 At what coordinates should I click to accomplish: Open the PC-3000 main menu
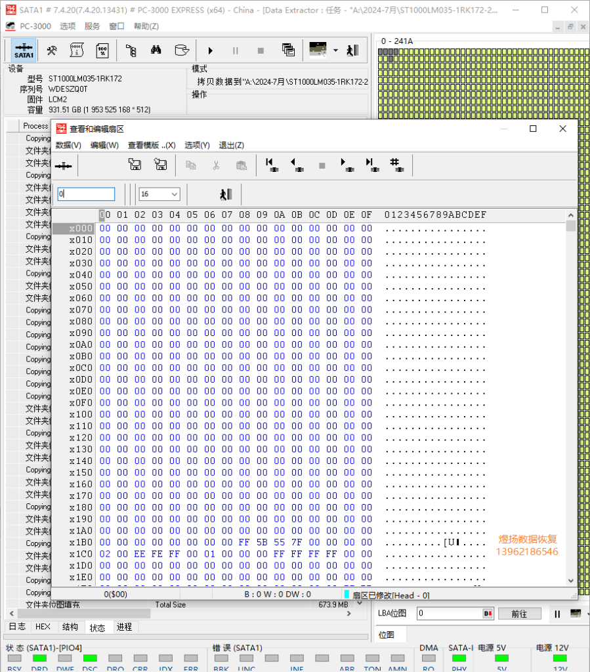click(x=35, y=26)
